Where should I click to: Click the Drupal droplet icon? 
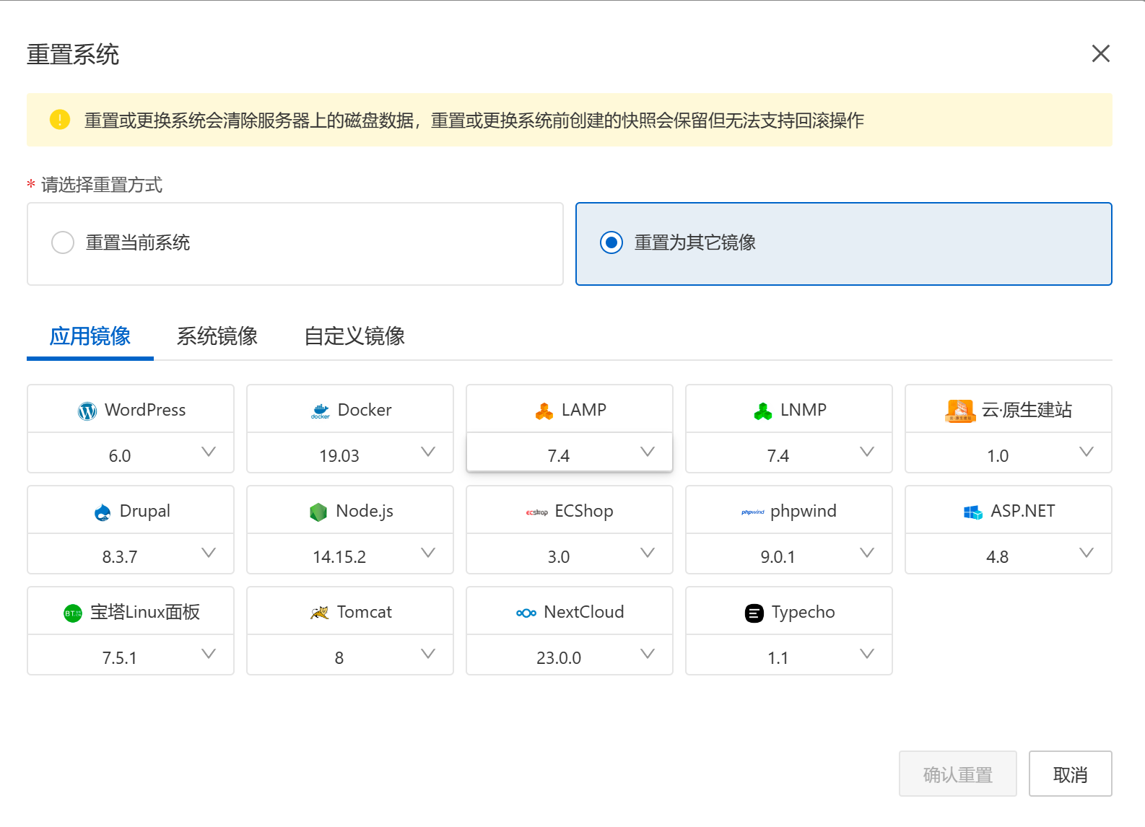103,512
